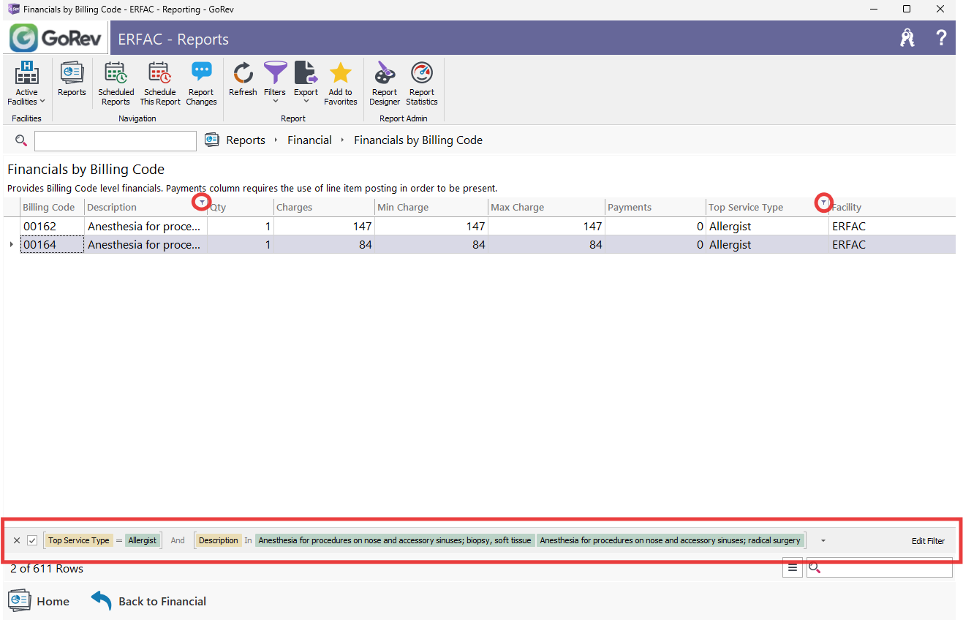Sort by Billing Code column
This screenshot has height=620, width=963.
[x=52, y=208]
